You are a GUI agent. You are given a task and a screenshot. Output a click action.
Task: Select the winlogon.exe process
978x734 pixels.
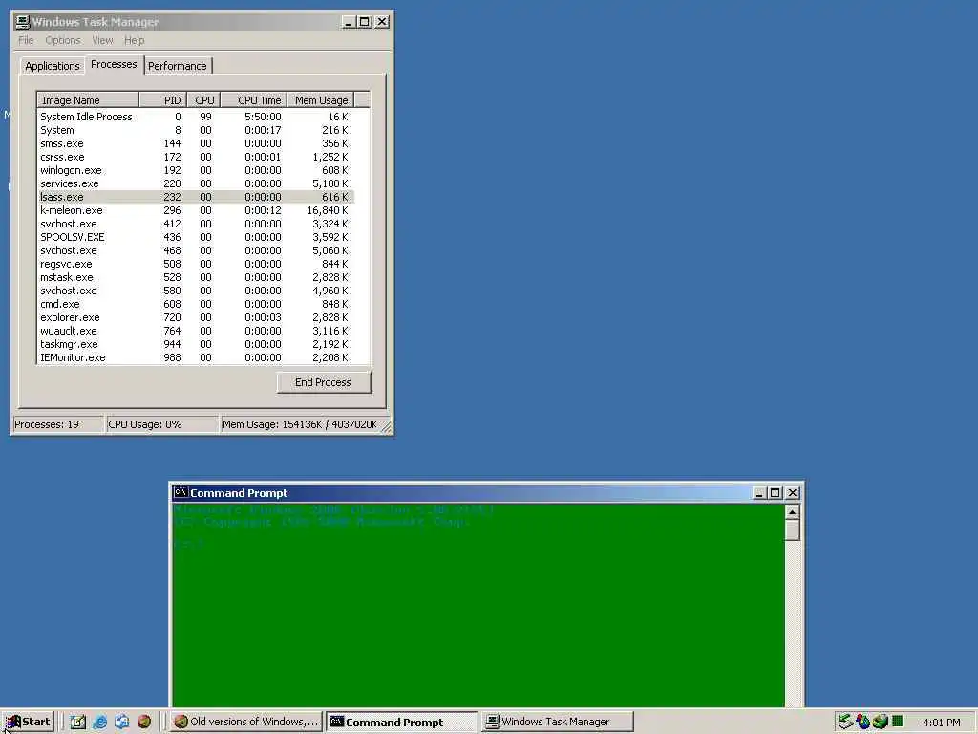click(x=195, y=170)
